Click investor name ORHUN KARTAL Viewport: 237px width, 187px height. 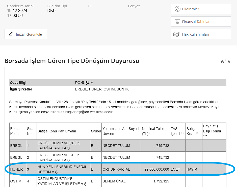(116, 169)
